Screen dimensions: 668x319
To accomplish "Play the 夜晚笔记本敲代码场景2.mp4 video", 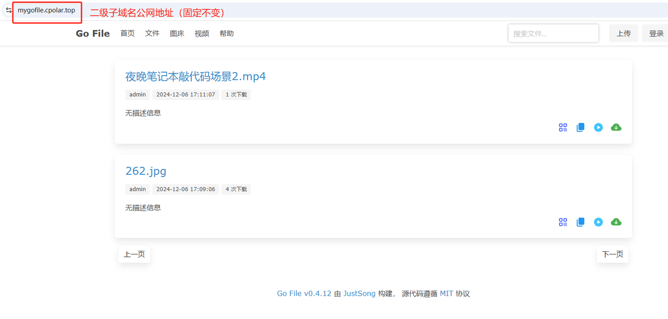I will coord(598,127).
